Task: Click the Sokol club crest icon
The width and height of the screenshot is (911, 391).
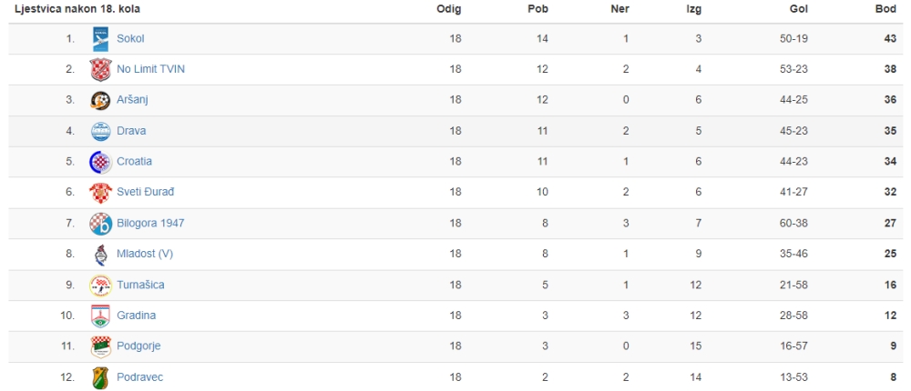Action: click(100, 39)
